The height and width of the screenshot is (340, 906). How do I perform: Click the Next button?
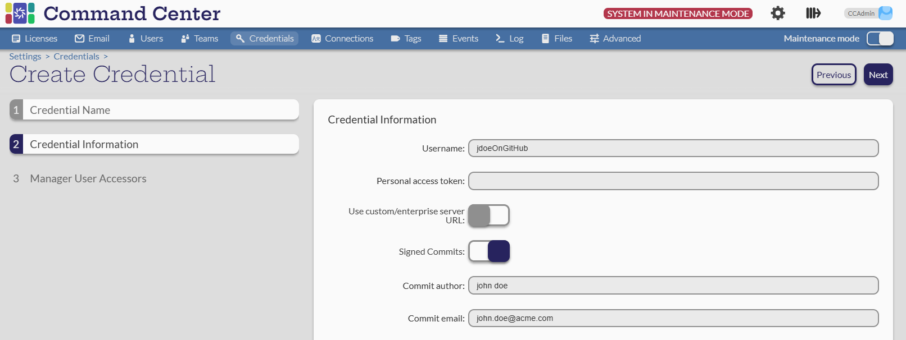pos(878,75)
